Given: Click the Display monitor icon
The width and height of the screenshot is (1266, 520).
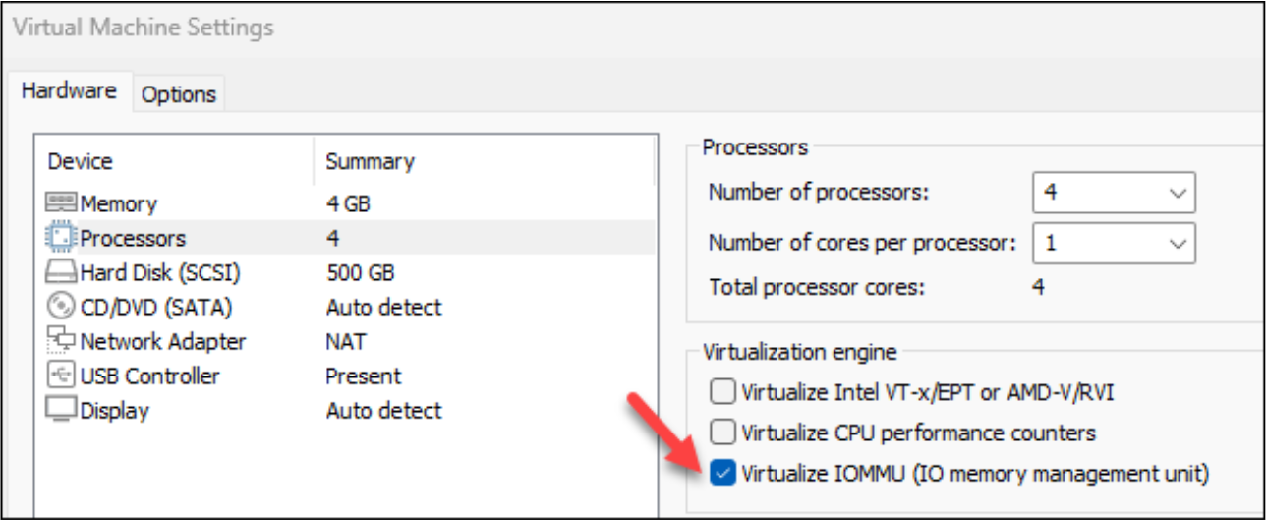Looking at the screenshot, I should pos(62,411).
